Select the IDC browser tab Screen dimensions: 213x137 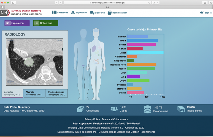tap(107, 7)
